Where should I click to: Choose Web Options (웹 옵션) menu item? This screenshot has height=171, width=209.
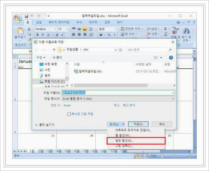[136, 135]
